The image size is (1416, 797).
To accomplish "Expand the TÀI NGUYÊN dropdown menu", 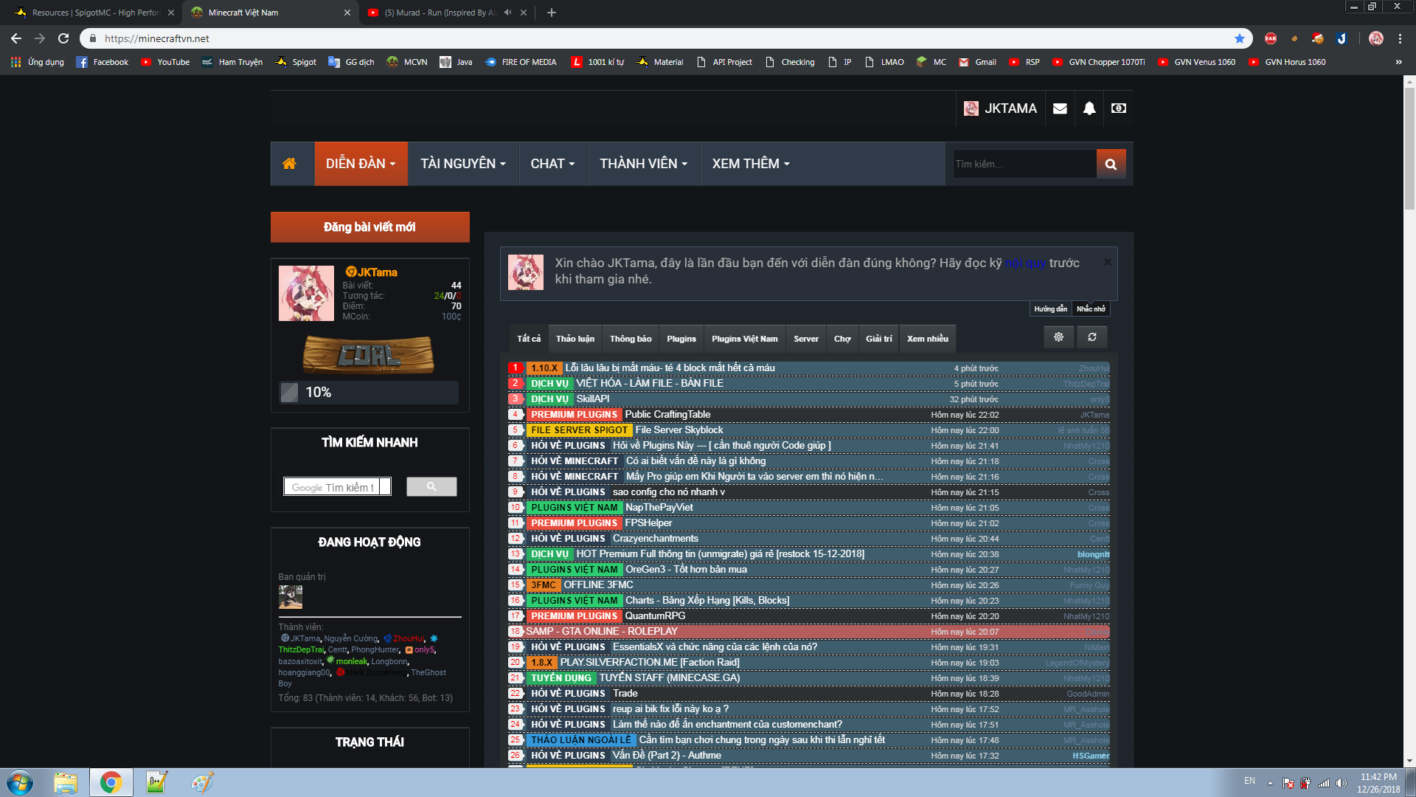I will (x=463, y=164).
